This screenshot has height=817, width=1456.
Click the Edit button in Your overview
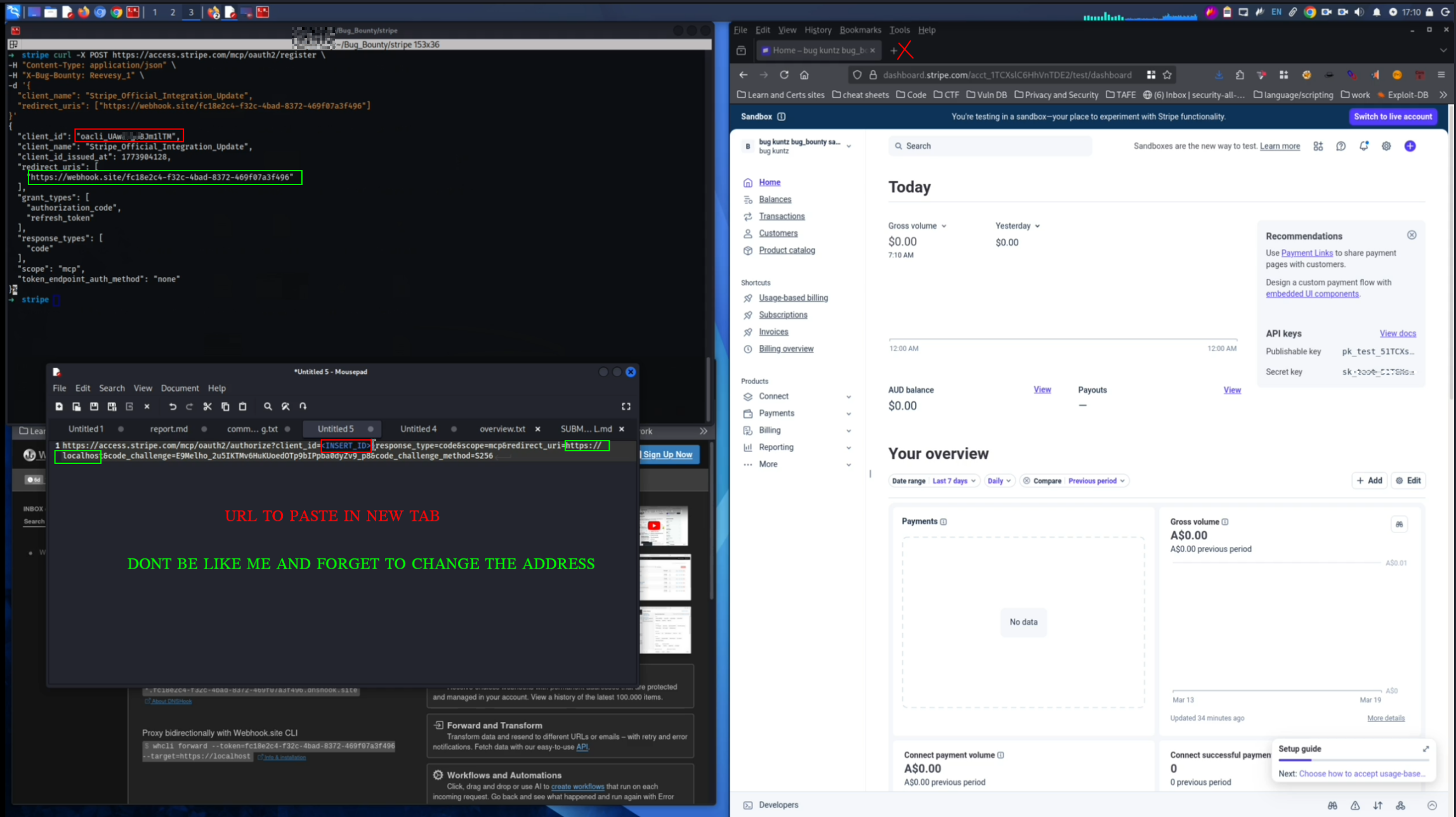(x=1408, y=480)
